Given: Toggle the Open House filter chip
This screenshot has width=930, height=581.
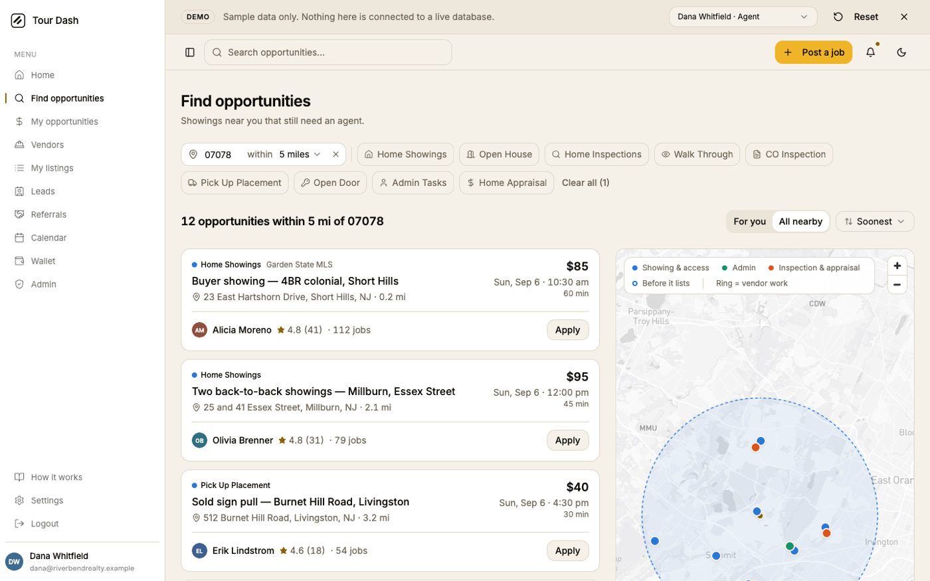Looking at the screenshot, I should [x=499, y=155].
